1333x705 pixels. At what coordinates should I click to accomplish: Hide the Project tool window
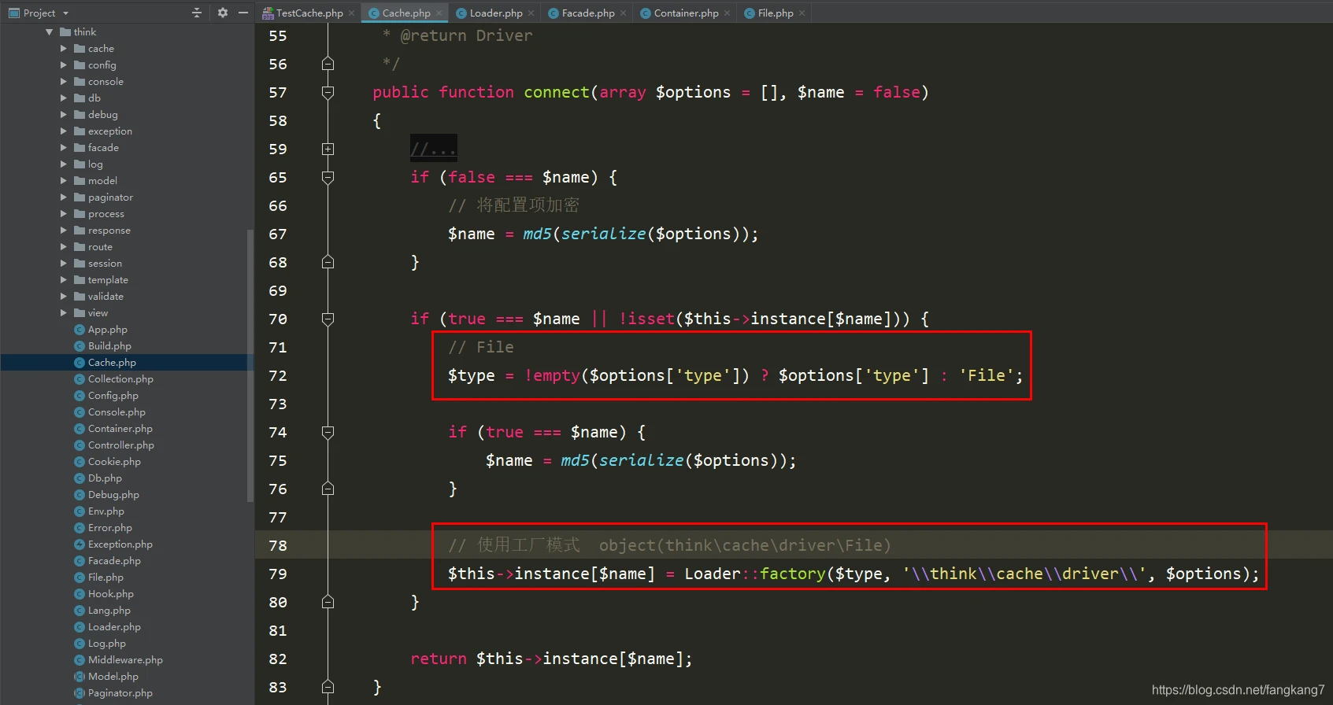(243, 13)
